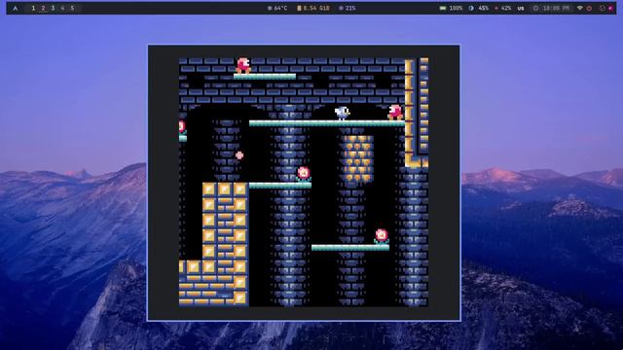This screenshot has height=350, width=623.
Task: Click the volume 42% indicator
Action: [x=502, y=8]
